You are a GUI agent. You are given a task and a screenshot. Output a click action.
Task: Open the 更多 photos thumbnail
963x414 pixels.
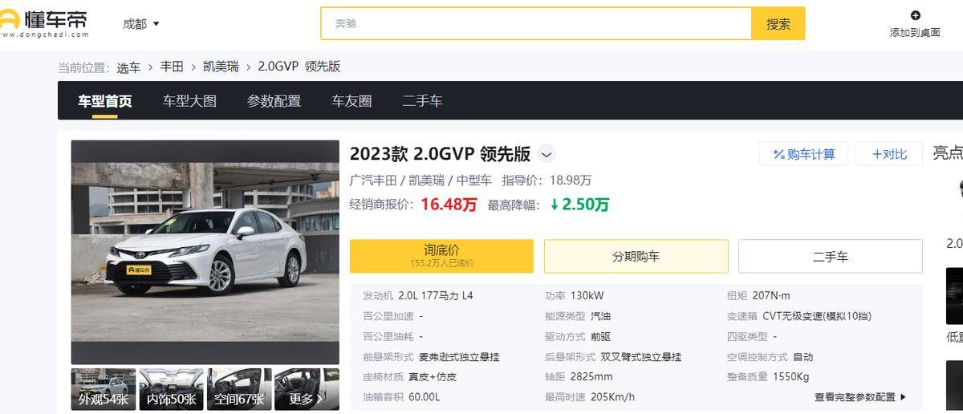coord(307,389)
